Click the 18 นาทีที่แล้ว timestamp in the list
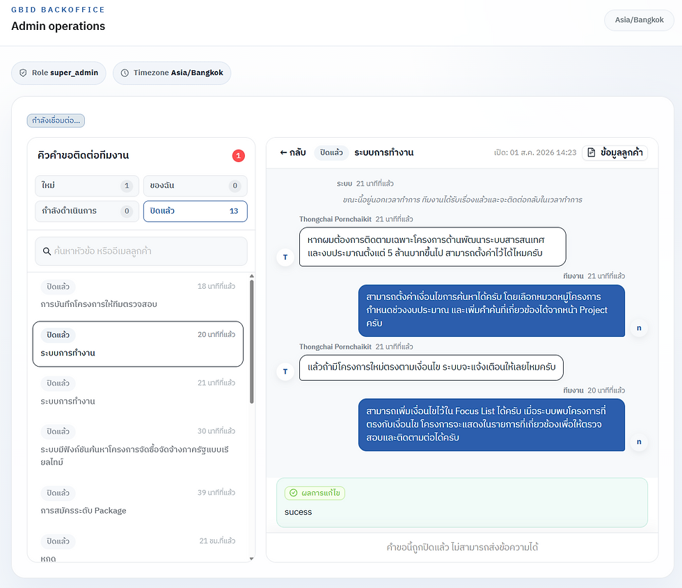 click(216, 287)
